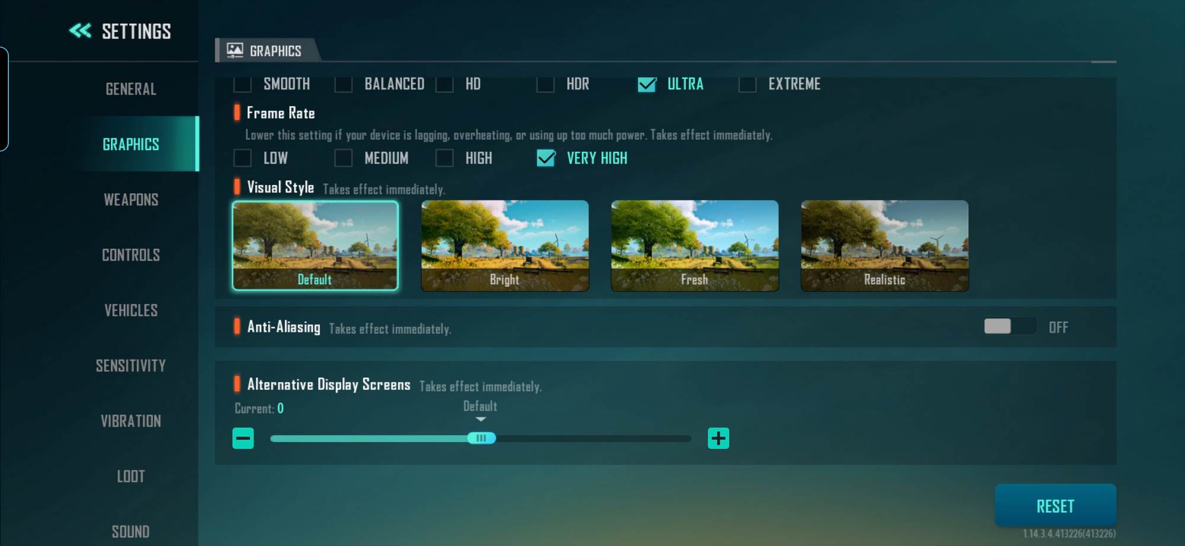Screen dimensions: 1185x546
Task: Click the SETTINGS title text
Action: point(136,31)
